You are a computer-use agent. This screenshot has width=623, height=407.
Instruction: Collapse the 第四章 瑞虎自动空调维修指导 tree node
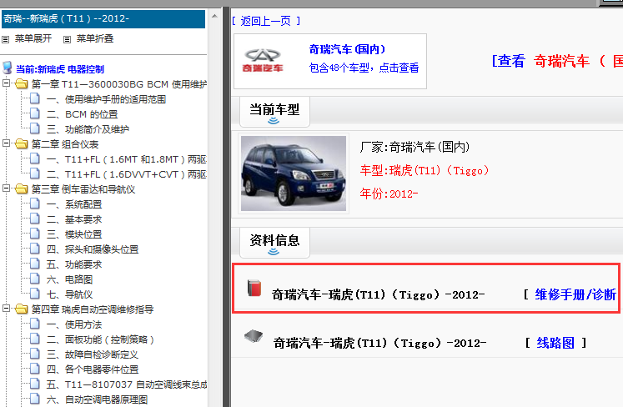[x=6, y=309]
